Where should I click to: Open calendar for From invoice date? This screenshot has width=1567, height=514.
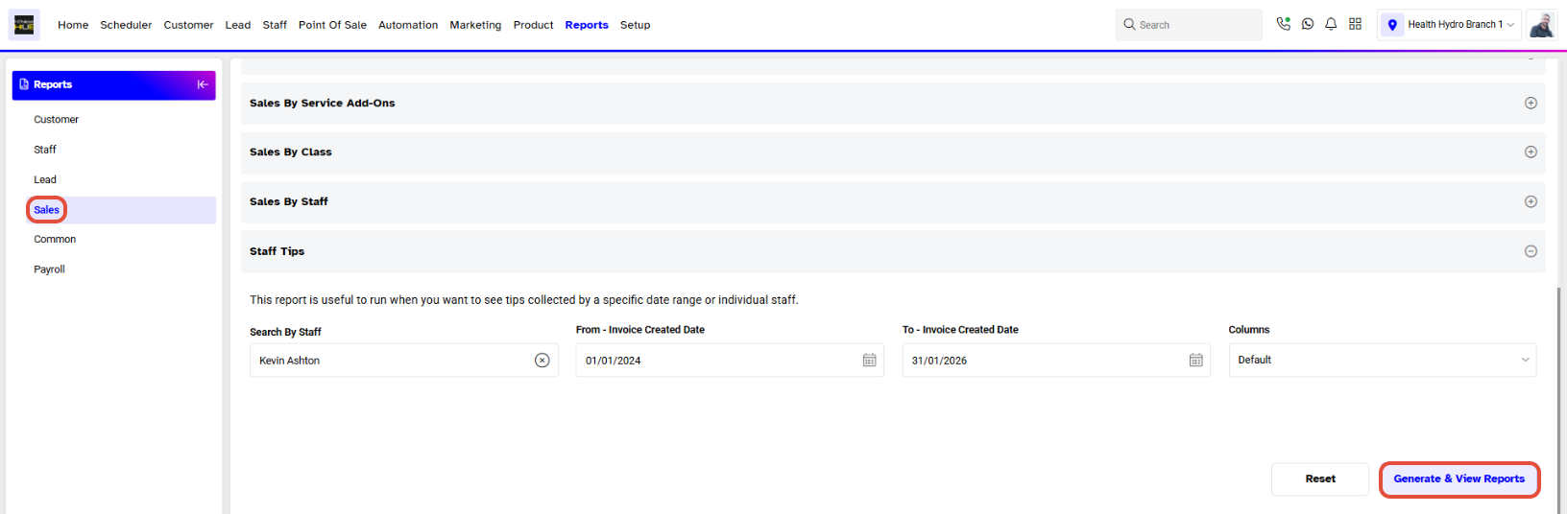(x=869, y=361)
